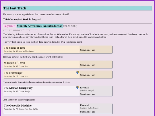Click 'Standalone: Yes' on Marian Conspiracy card

88,94
